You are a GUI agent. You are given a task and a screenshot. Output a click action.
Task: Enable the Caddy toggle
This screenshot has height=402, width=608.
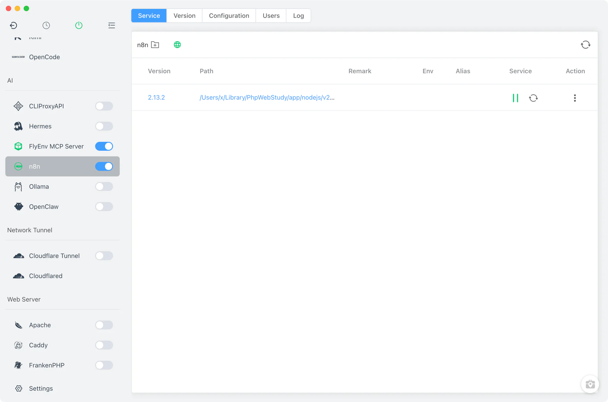(x=104, y=345)
